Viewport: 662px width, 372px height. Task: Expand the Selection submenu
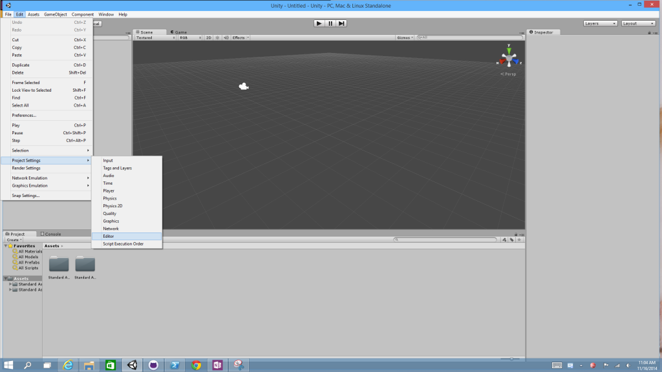[x=47, y=150]
